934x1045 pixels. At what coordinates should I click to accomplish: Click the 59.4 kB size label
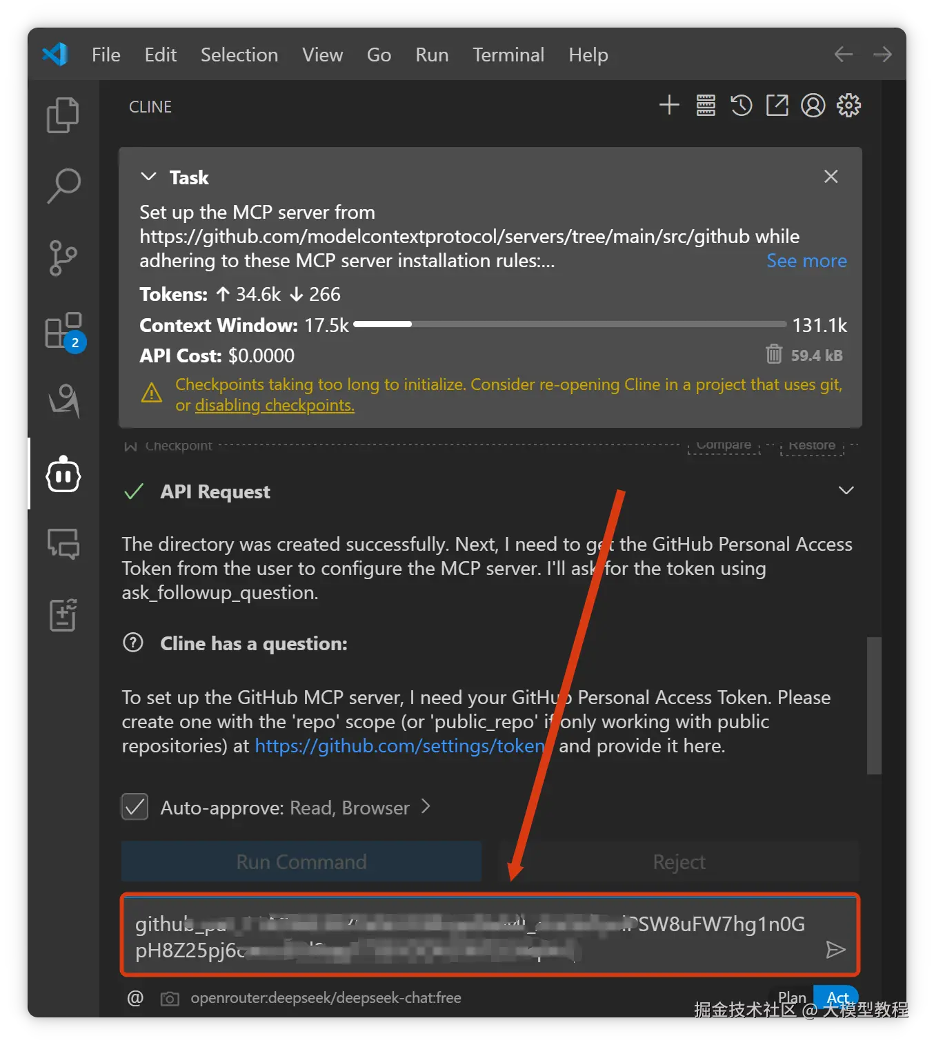click(x=817, y=355)
